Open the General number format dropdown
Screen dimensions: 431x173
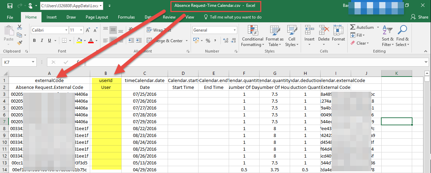click(x=234, y=30)
